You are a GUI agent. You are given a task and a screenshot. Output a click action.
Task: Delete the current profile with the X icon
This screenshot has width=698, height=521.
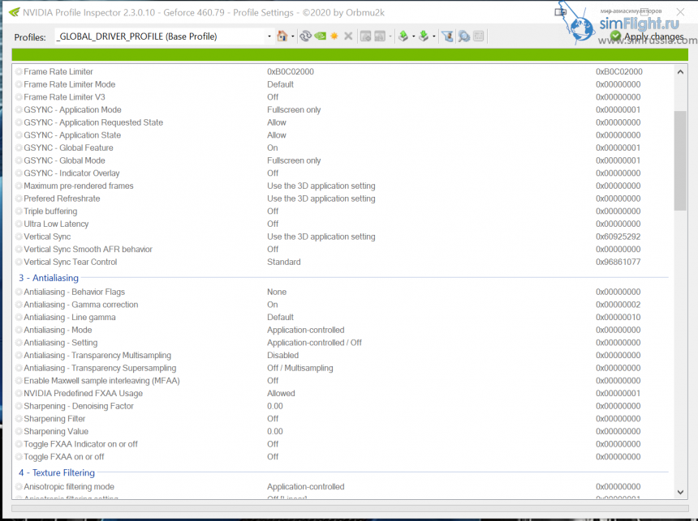(x=347, y=36)
